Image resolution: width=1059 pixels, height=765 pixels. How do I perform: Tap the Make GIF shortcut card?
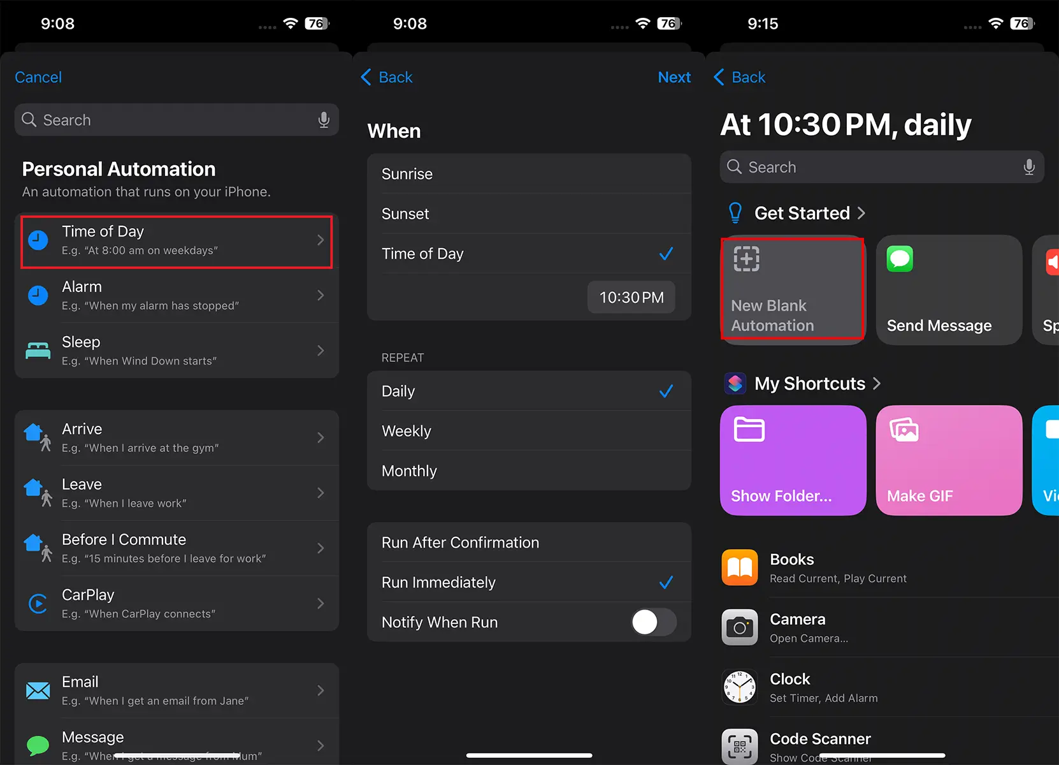point(949,460)
